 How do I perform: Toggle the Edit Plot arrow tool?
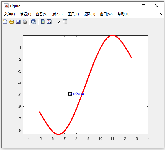point(59,22)
